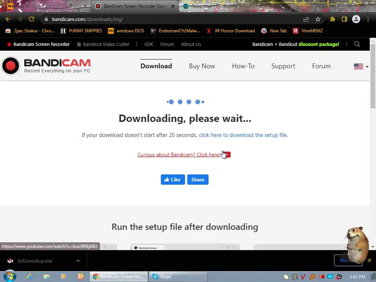Click the monitor tray icon
This screenshot has width=376, height=282.
[330, 277]
